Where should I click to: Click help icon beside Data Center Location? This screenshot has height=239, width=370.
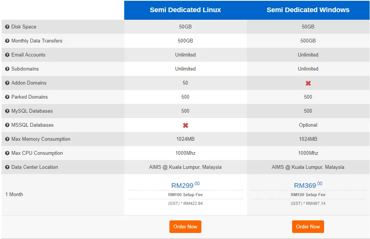pyautogui.click(x=7, y=167)
